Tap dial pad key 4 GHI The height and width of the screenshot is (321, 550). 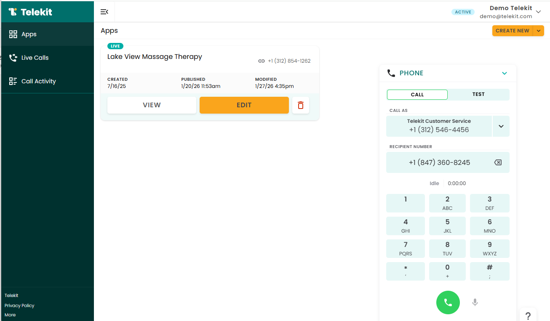click(406, 226)
